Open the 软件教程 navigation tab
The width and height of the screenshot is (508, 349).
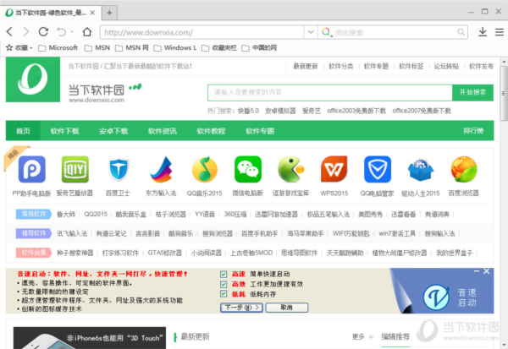click(x=211, y=131)
